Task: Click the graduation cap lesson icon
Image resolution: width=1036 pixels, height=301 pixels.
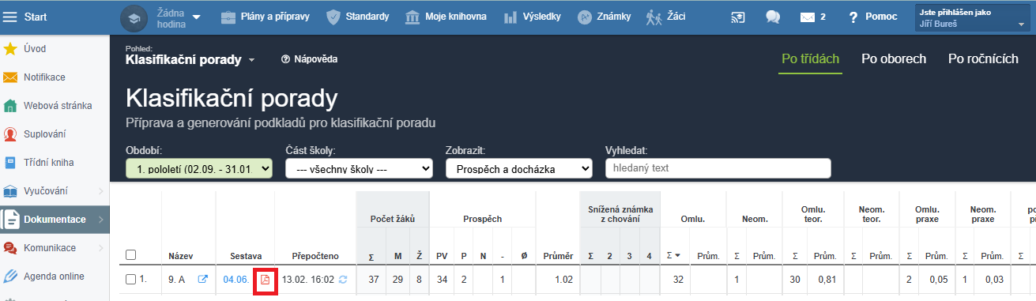Action: [x=134, y=17]
